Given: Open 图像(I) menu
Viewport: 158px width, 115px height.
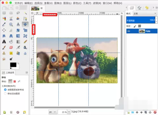Looking at the screenshot, I should 58,3.
